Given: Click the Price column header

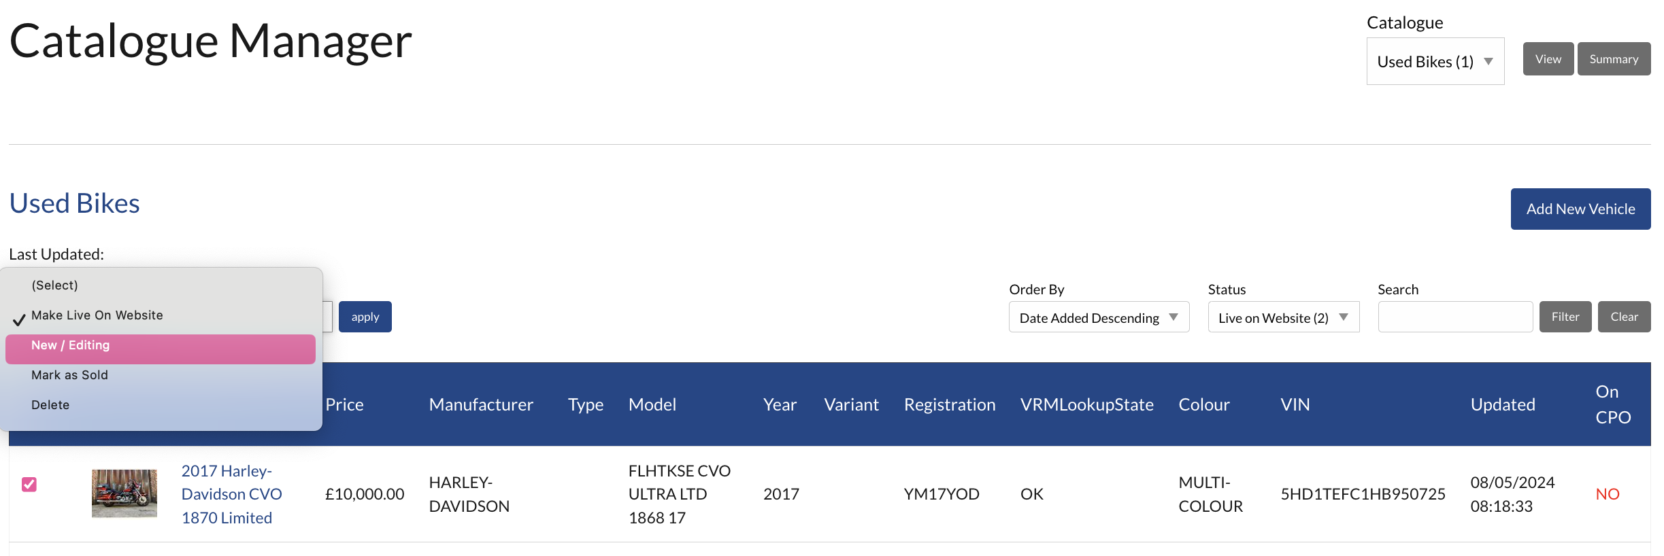Looking at the screenshot, I should tap(344, 404).
